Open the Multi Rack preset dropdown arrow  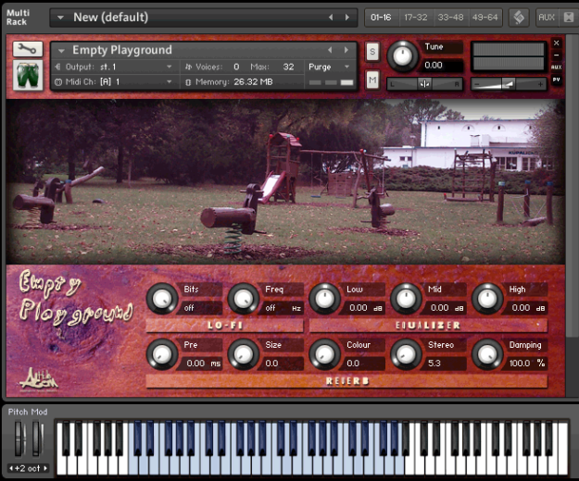tap(60, 18)
